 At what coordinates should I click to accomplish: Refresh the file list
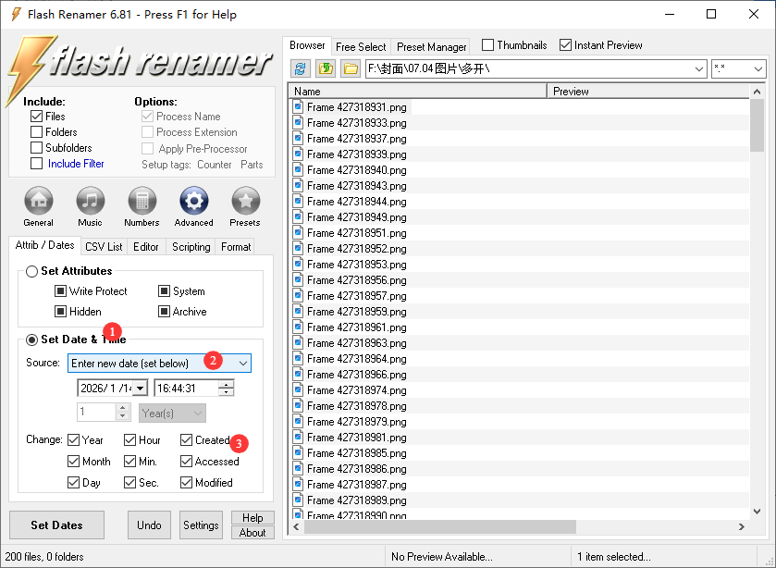(x=301, y=69)
